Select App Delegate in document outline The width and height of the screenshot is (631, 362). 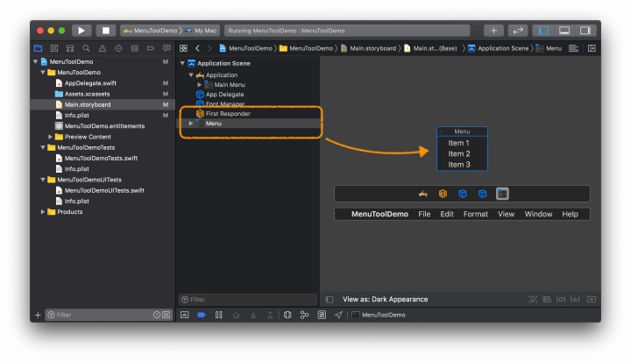click(224, 94)
